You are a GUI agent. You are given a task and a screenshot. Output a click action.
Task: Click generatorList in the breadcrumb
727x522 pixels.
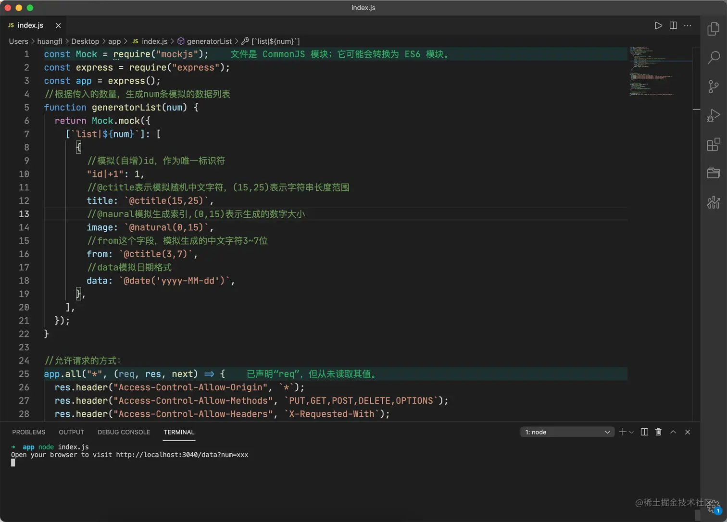click(209, 41)
